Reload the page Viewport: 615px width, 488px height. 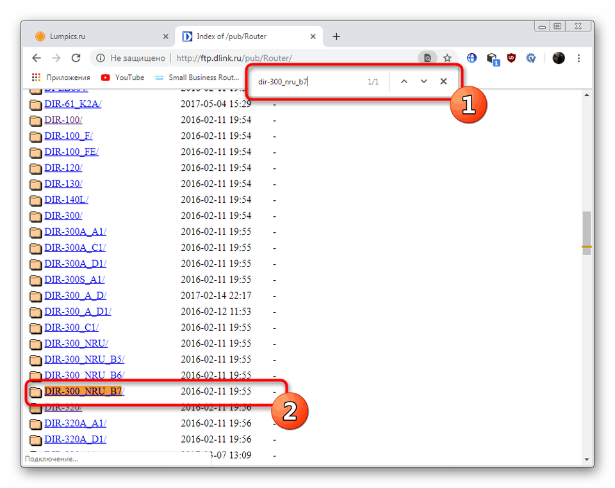(x=76, y=58)
